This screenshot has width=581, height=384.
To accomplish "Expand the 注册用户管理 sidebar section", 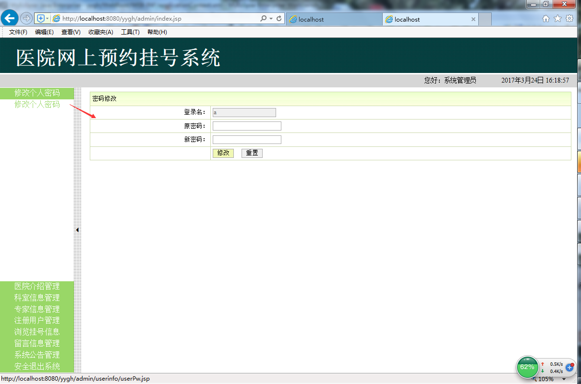I will tap(37, 321).
